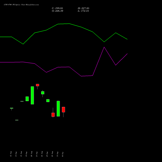Click the small red candle above 21 Aug
Image resolution: width=162 pixels, height=162 pixels.
tap(38, 85)
